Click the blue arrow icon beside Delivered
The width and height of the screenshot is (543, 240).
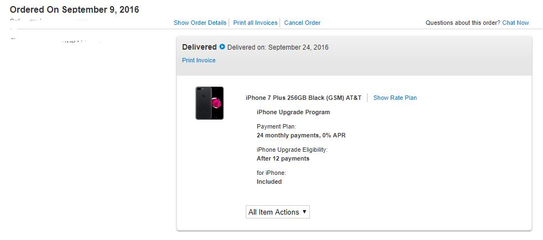pyautogui.click(x=223, y=47)
